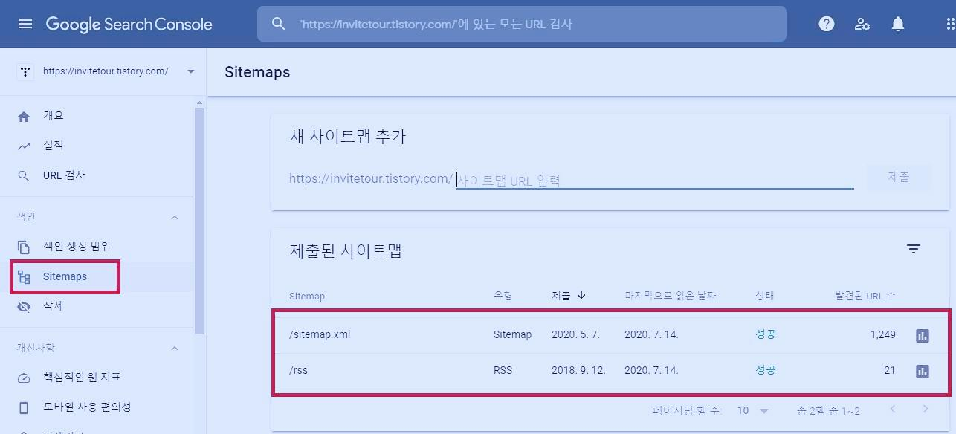Click the 1,249 discovered URLs value

coord(883,335)
